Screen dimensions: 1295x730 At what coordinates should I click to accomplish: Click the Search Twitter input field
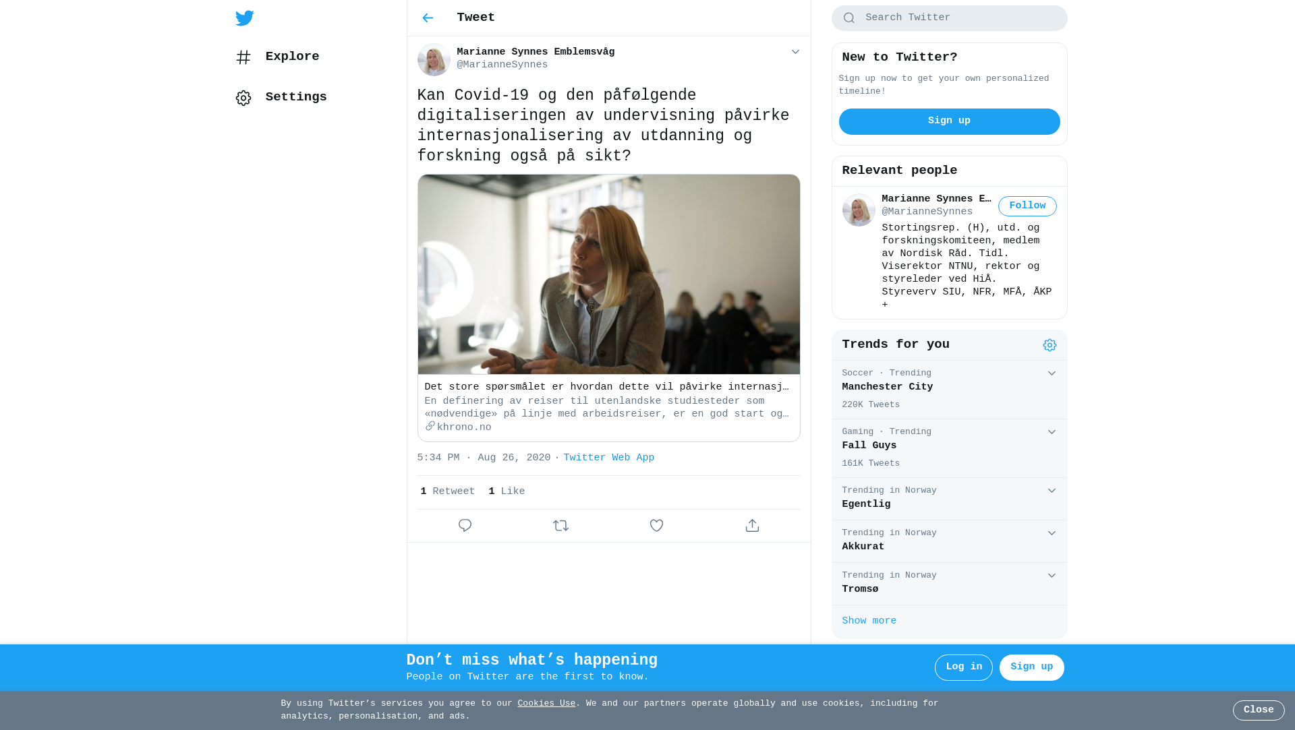949,18
